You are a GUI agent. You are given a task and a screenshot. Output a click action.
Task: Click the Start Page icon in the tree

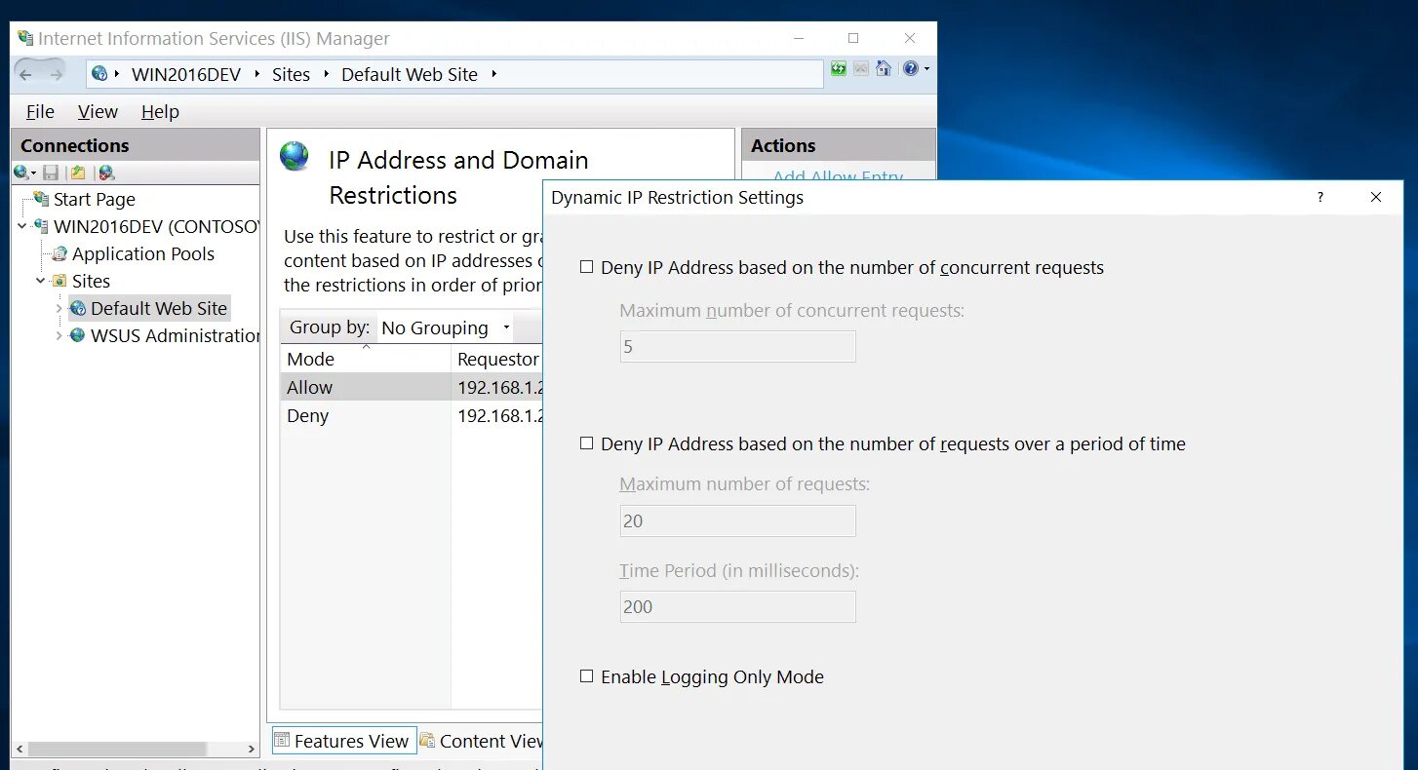[41, 199]
